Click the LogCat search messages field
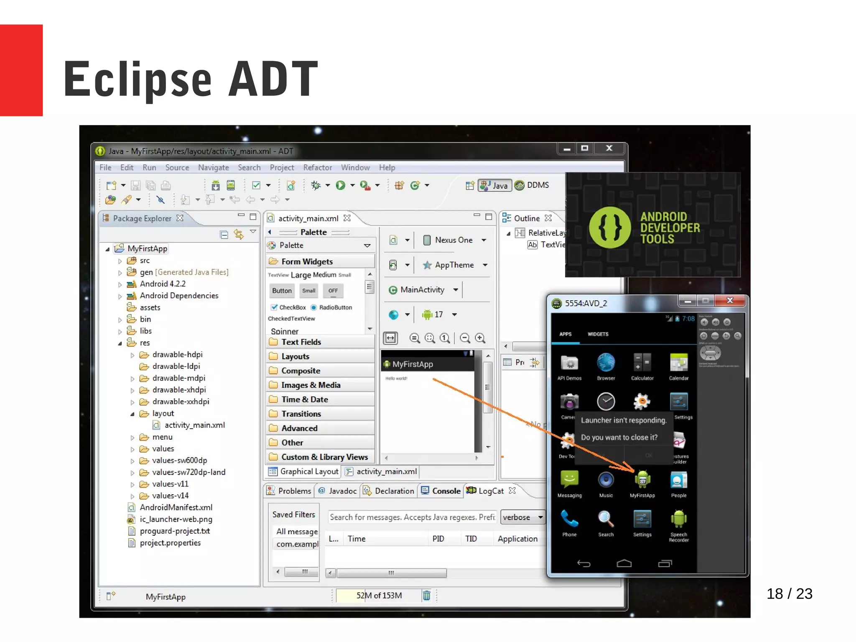 click(x=412, y=517)
